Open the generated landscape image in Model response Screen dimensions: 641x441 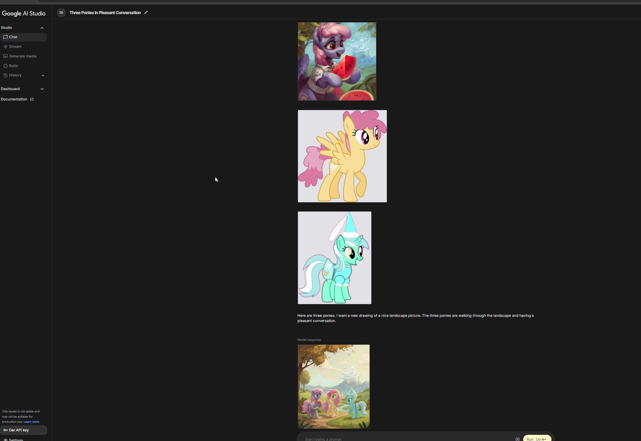click(x=334, y=387)
